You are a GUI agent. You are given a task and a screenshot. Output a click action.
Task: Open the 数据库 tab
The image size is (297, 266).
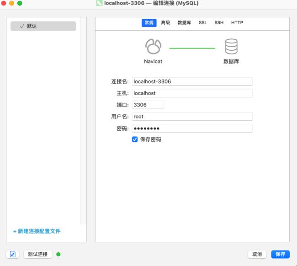[184, 23]
